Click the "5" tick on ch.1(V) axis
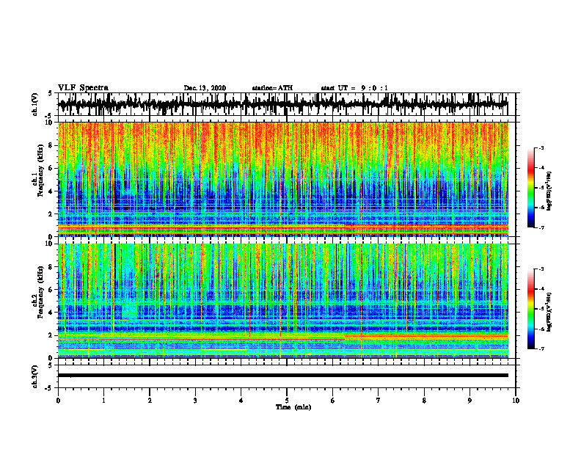581x449 pixels. click(51, 93)
